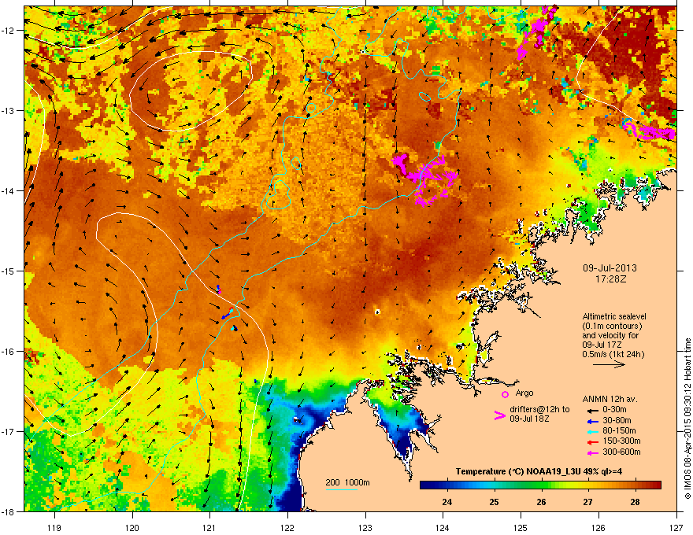Click the 0.5m/s velocity scale arrow
The width and height of the screenshot is (693, 535).
click(609, 364)
